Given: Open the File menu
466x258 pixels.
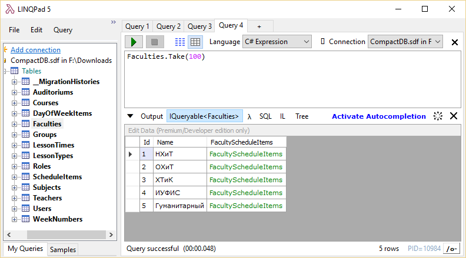Looking at the screenshot, I should point(14,30).
